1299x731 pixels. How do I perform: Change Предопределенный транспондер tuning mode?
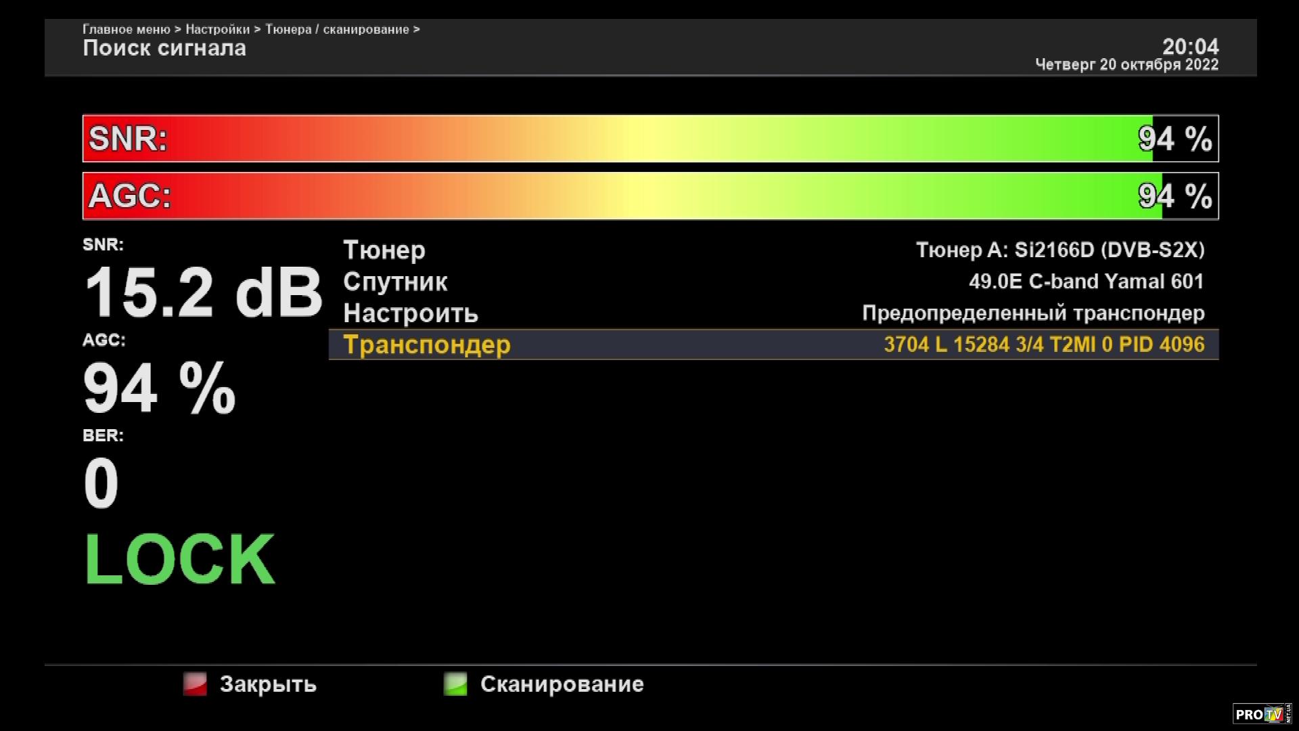coord(1033,313)
